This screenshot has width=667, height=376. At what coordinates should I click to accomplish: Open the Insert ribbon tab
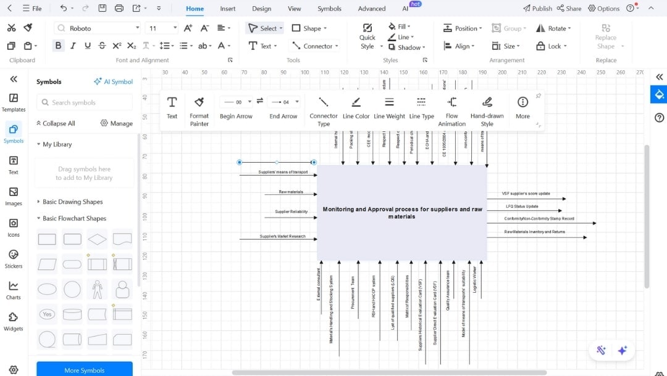227,9
